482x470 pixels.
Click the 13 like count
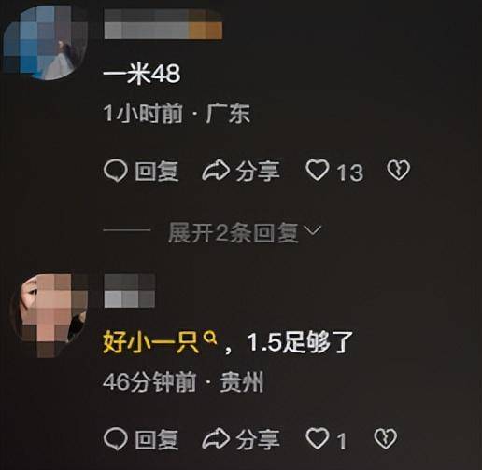click(350, 173)
